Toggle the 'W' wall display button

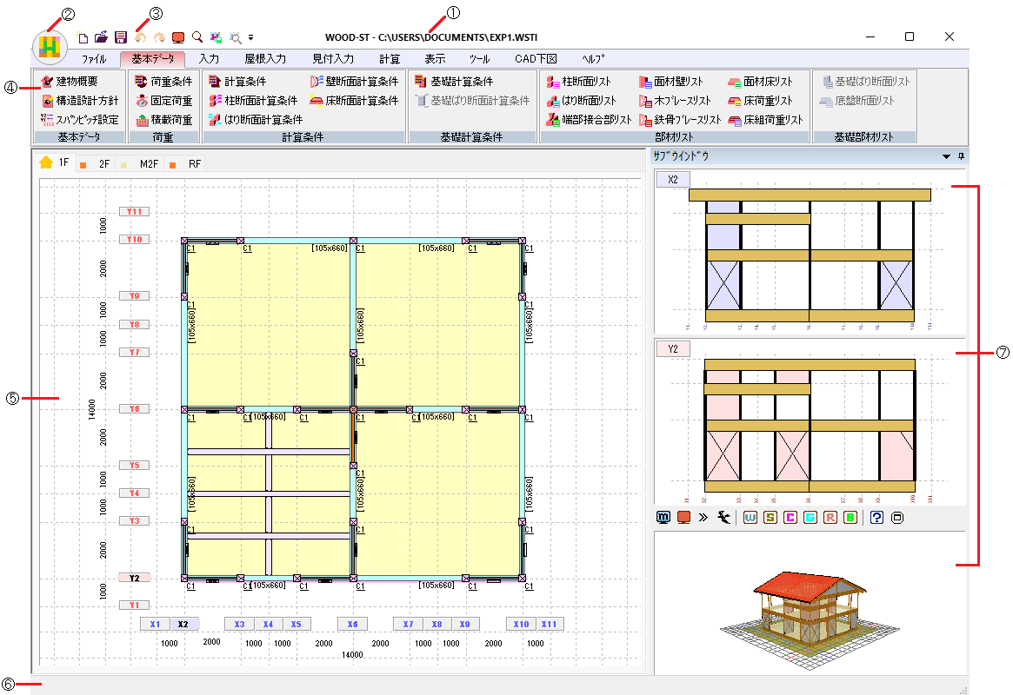coord(750,518)
